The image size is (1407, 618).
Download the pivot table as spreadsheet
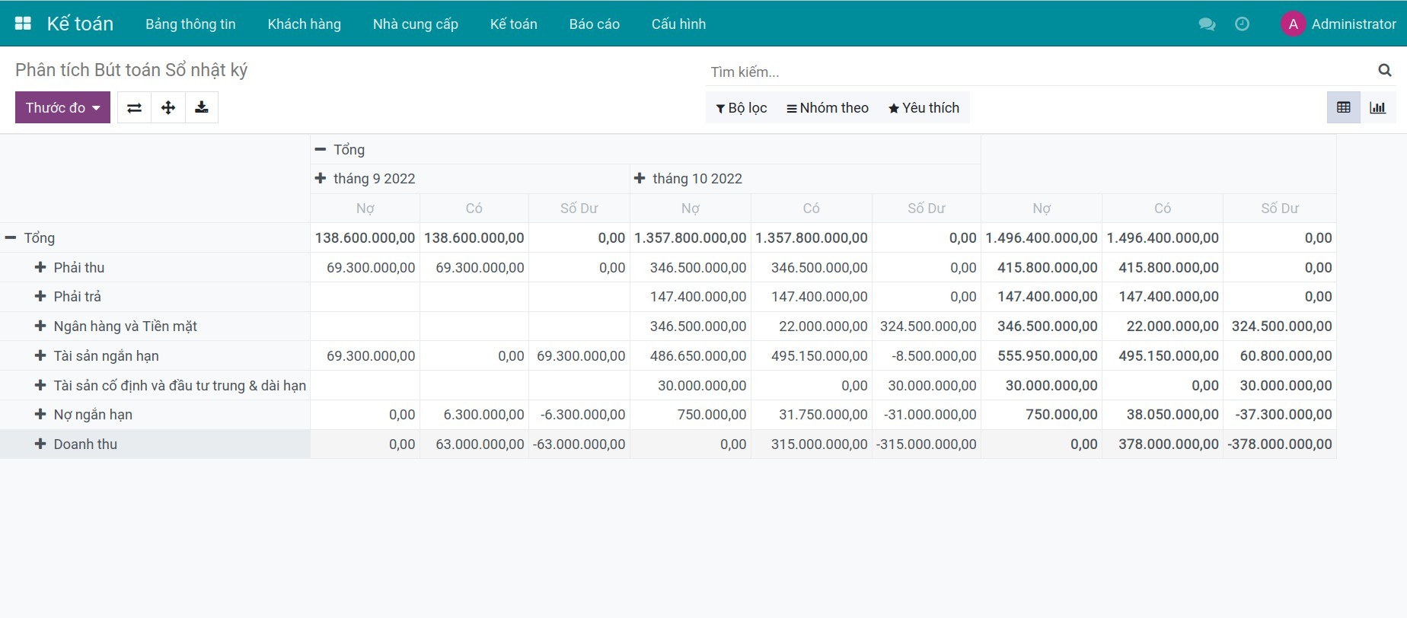[202, 107]
